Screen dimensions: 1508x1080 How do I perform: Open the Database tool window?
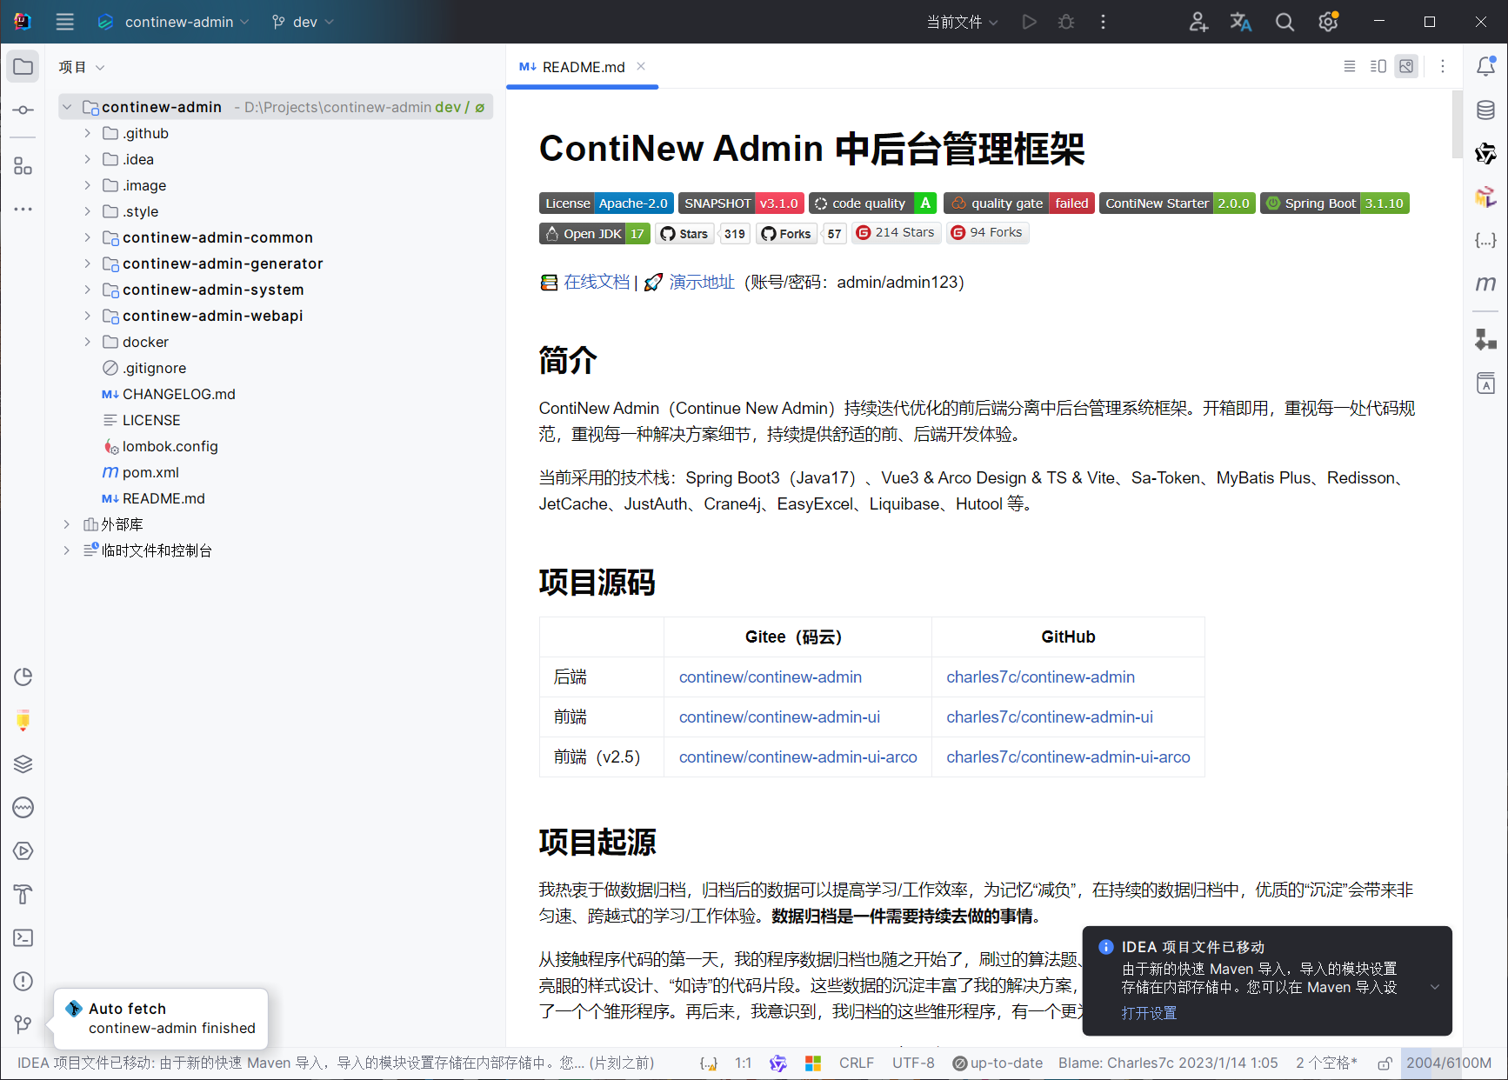[1486, 110]
